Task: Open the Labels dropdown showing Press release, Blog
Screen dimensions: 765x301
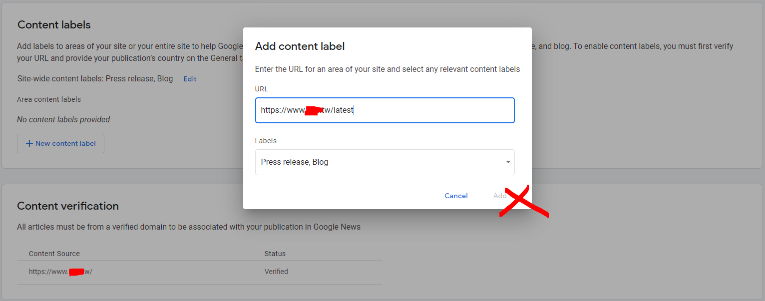Action: (380, 162)
